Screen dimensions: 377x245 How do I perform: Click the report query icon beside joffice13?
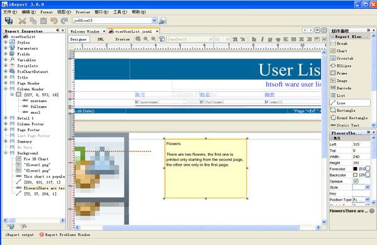pyautogui.click(x=163, y=21)
